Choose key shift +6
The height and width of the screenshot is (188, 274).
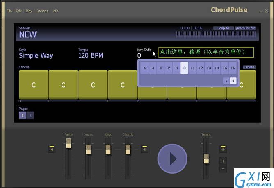[x=233, y=68]
